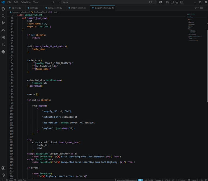Viewport: 208px width, 181px height.
Task: Open the Run and Debug view
Action: (x=3, y=30)
